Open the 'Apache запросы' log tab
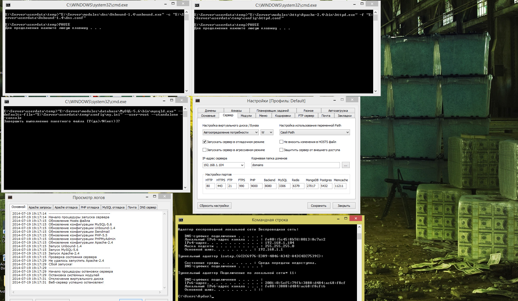Viewport: 518px width, 301px height. coord(40,207)
